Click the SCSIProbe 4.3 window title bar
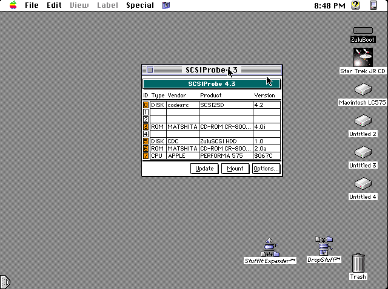The image size is (388, 289). click(x=212, y=70)
